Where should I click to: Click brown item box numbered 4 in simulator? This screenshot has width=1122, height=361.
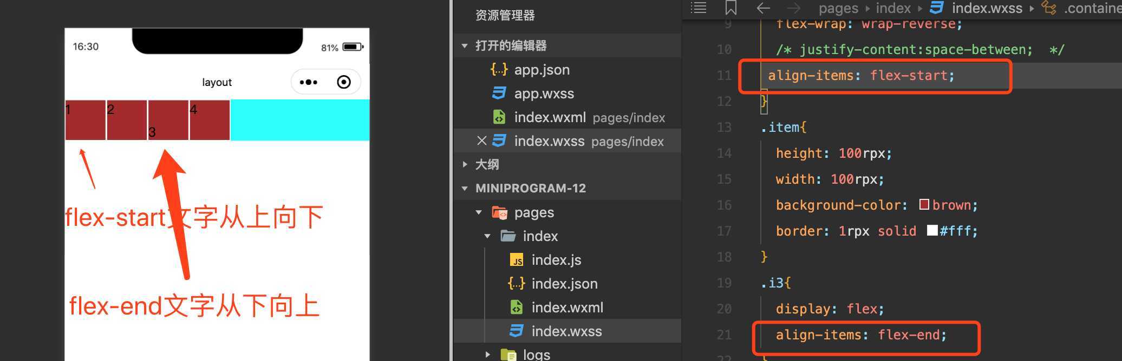[210, 120]
